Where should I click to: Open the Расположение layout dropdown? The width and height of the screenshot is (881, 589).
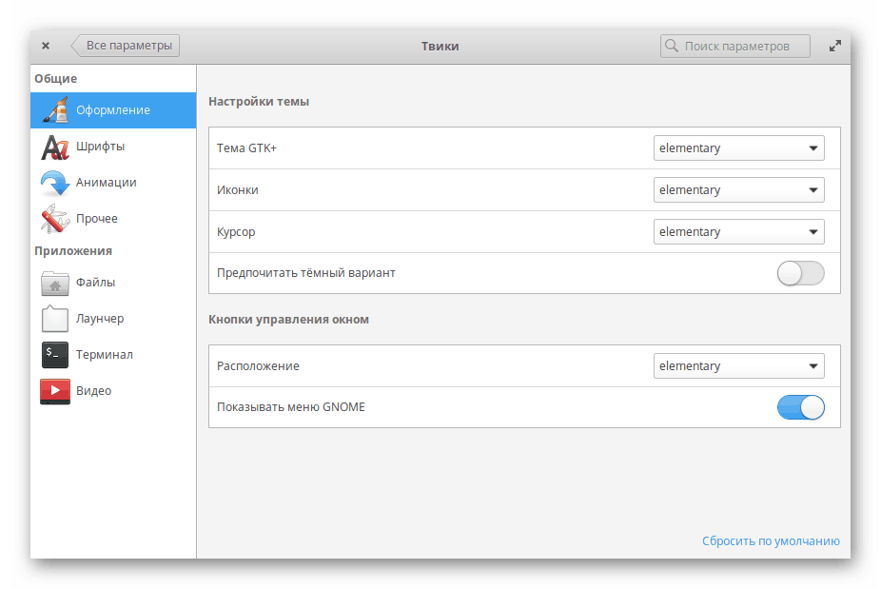738,366
